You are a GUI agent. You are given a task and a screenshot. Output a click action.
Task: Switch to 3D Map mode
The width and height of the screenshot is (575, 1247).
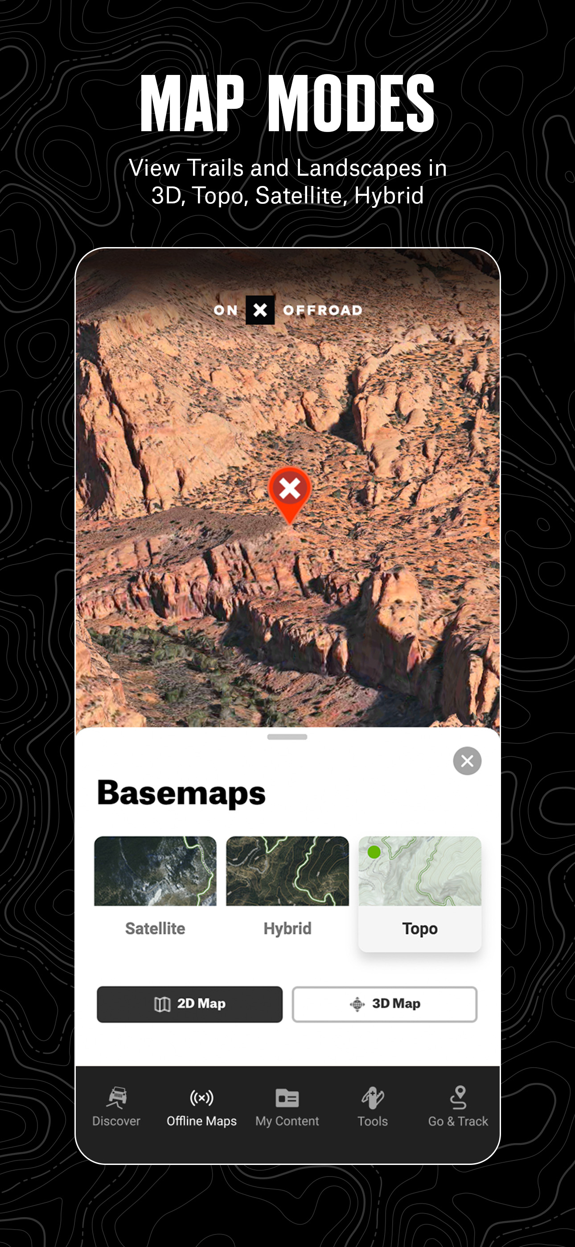pos(385,1004)
